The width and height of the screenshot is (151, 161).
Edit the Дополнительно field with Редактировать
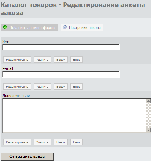(x=17, y=142)
